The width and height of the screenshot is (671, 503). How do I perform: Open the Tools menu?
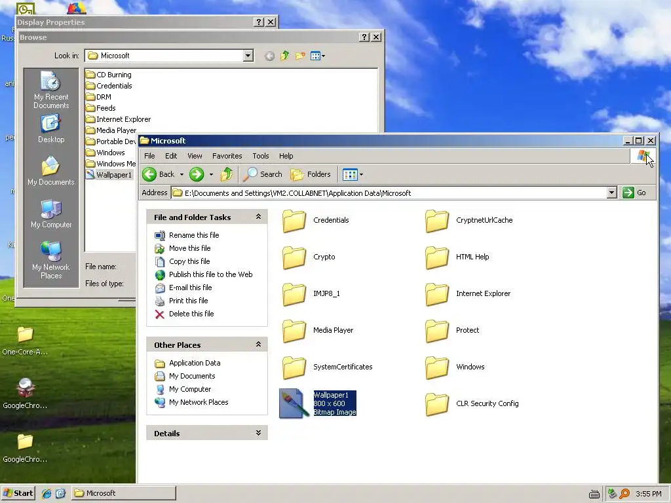pyautogui.click(x=261, y=156)
